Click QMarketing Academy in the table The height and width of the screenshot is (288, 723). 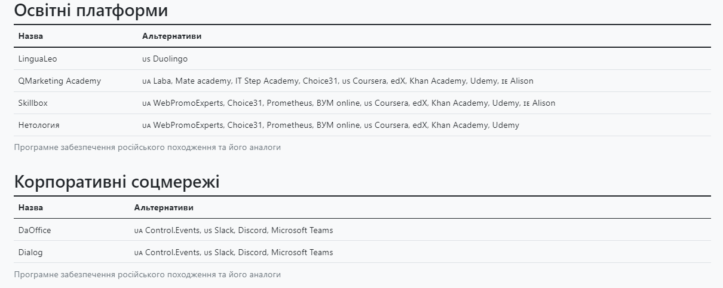(x=60, y=81)
